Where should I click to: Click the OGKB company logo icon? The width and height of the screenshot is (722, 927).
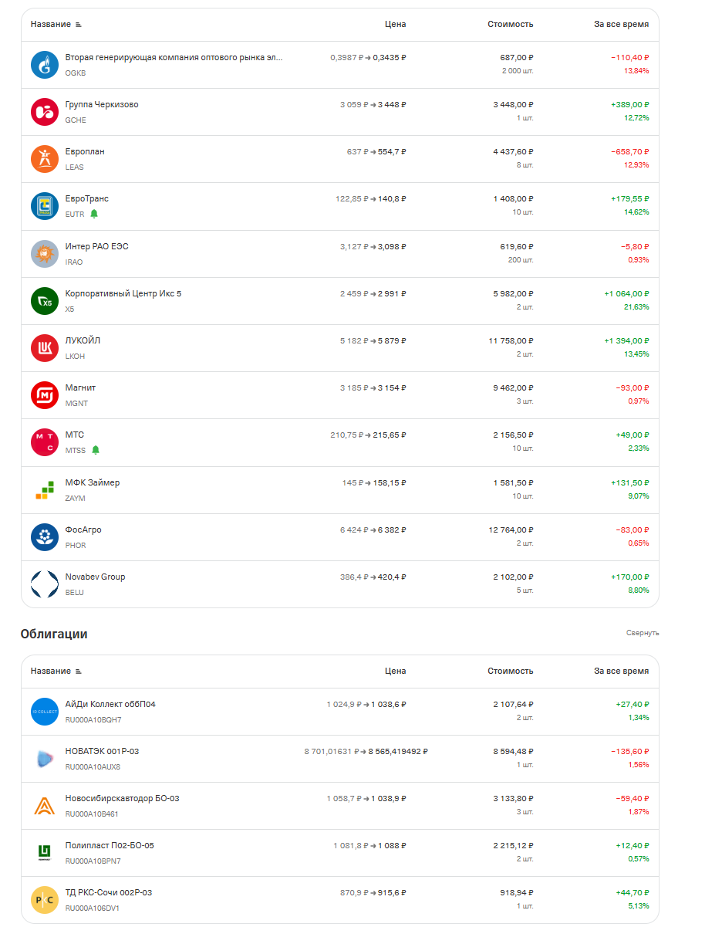point(45,65)
